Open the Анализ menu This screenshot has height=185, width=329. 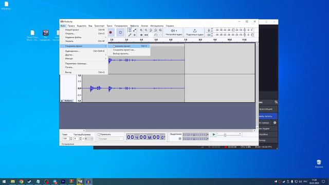click(x=144, y=26)
